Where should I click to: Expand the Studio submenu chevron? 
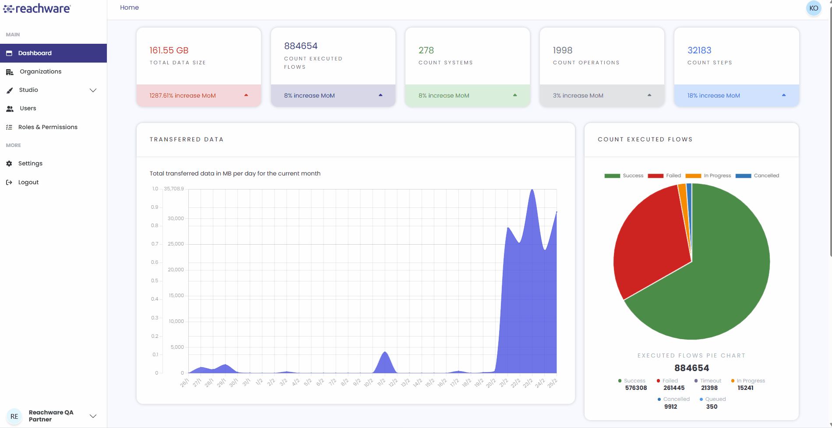[x=93, y=90]
